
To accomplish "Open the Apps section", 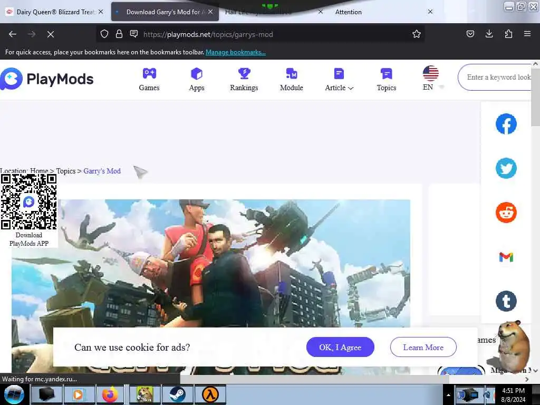I will coord(197,80).
